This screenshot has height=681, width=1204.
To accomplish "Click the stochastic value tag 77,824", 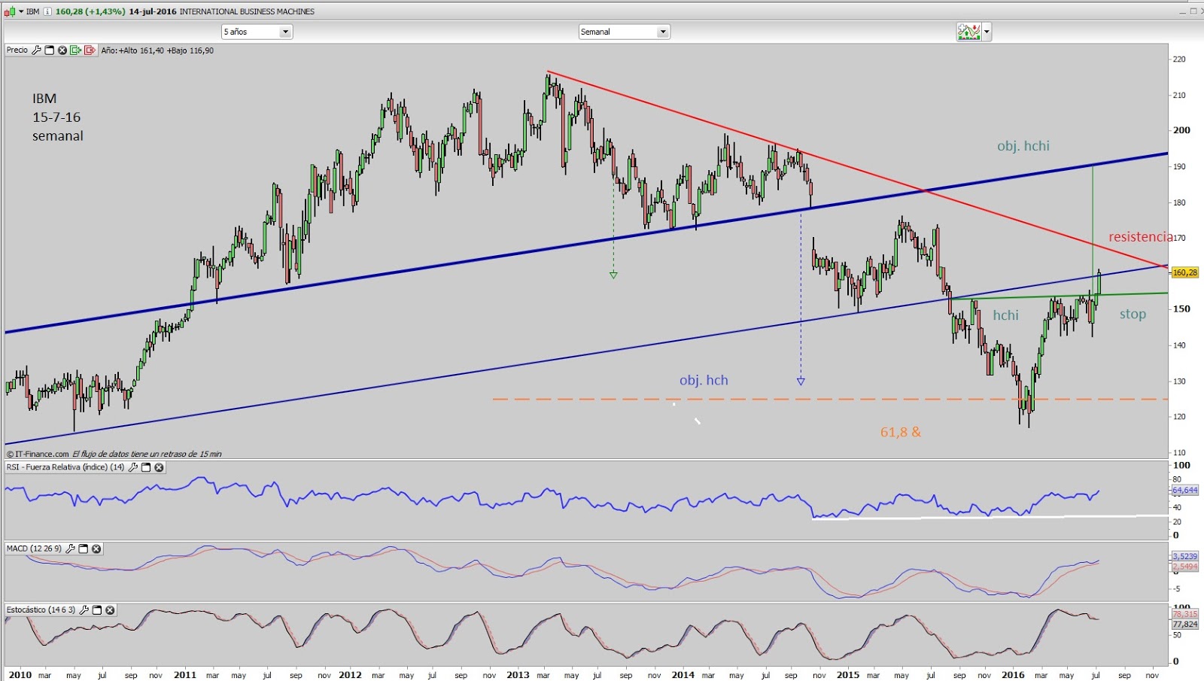I will [1184, 624].
